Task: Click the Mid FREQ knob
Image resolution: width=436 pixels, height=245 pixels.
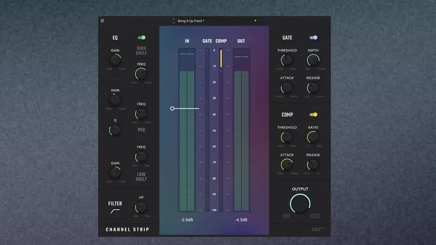Action: [141, 114]
